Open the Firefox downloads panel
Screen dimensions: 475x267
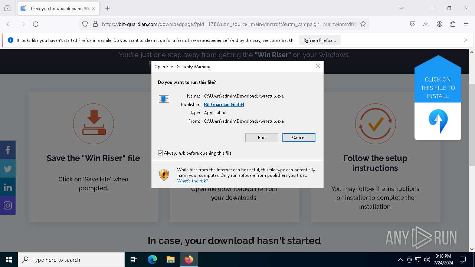(x=426, y=24)
